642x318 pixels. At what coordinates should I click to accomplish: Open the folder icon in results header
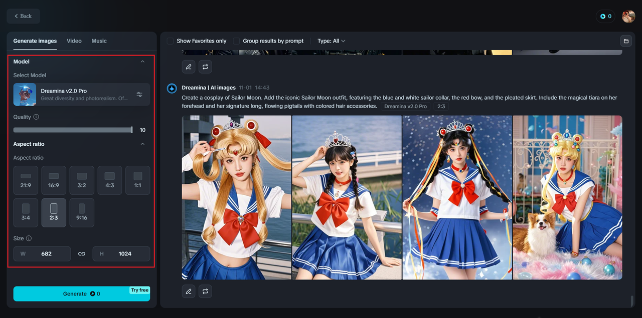coord(625,41)
